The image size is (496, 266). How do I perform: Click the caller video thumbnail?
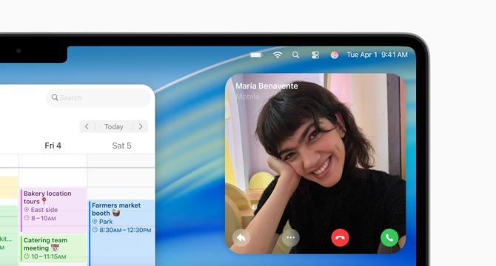315,163
